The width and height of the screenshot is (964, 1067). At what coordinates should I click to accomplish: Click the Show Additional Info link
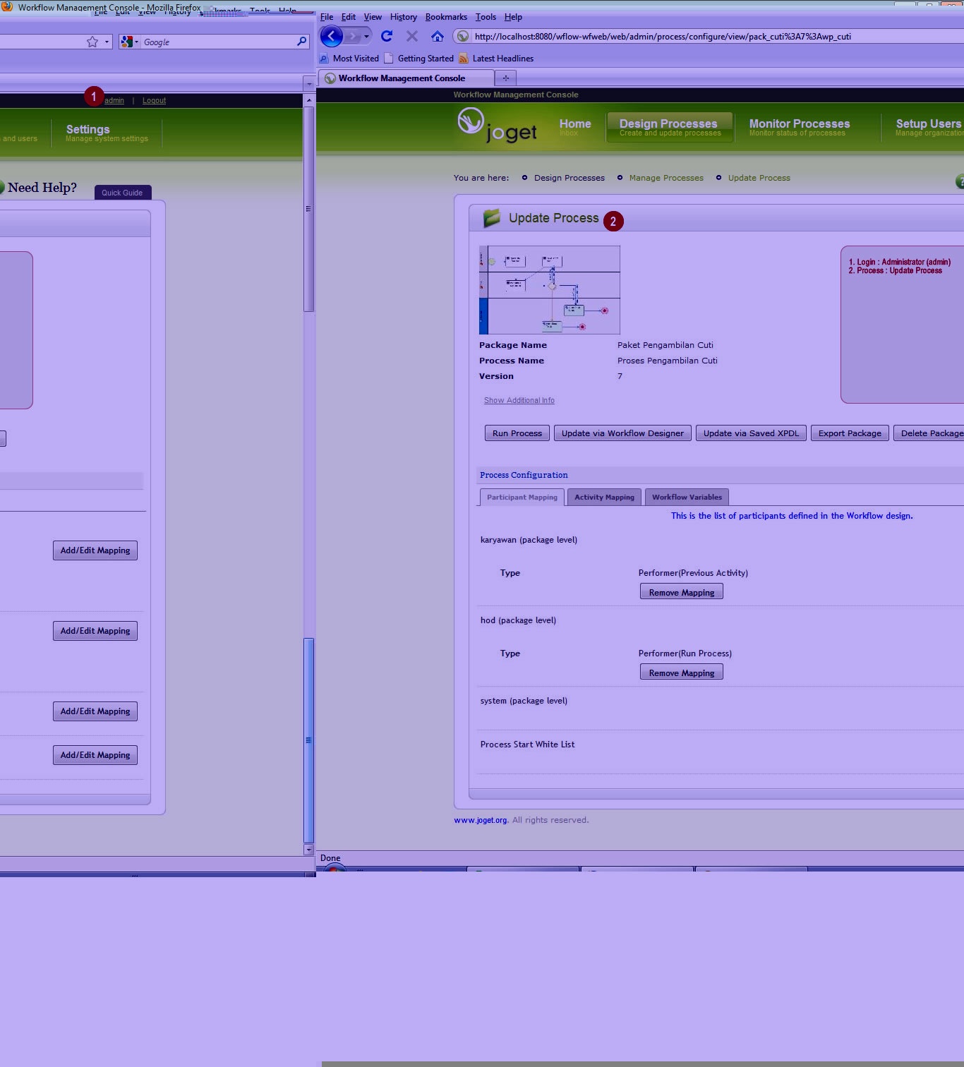point(519,400)
